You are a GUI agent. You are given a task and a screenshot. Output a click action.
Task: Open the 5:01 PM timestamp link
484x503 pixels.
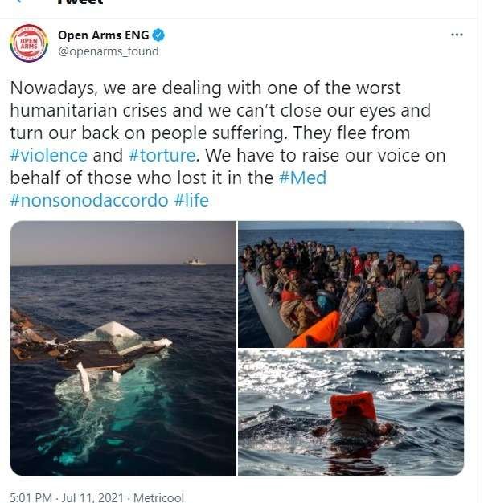click(x=31, y=497)
